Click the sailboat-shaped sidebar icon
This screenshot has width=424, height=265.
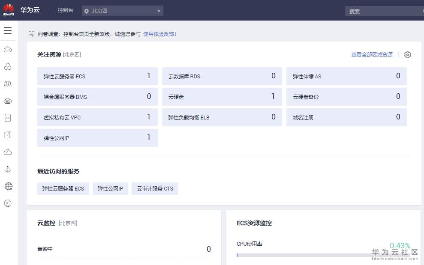[8, 169]
